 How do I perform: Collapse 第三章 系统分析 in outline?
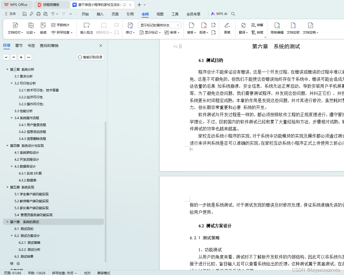(x=7, y=70)
